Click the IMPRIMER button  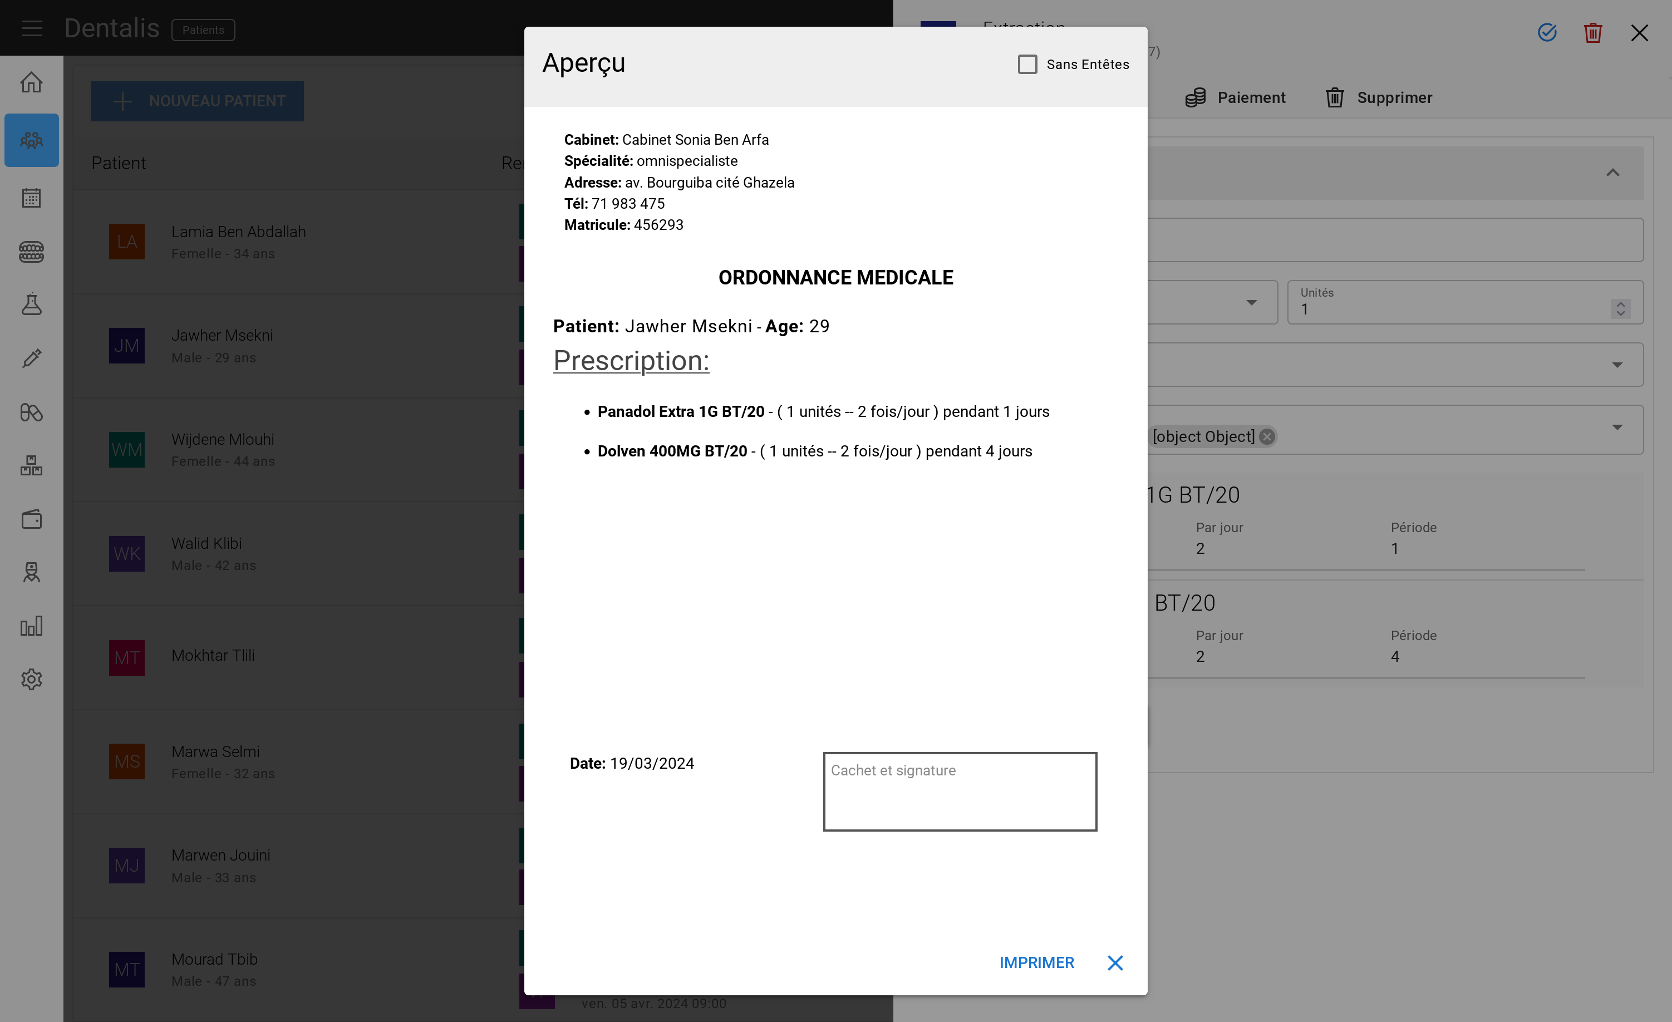[1036, 963]
